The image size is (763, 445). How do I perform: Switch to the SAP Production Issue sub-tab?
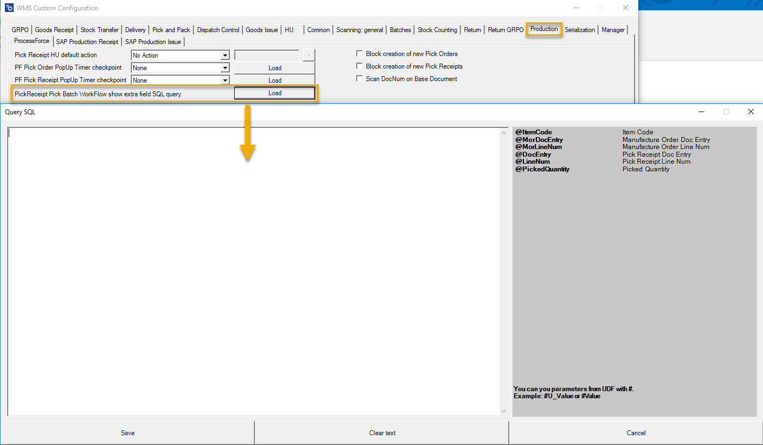pos(154,41)
